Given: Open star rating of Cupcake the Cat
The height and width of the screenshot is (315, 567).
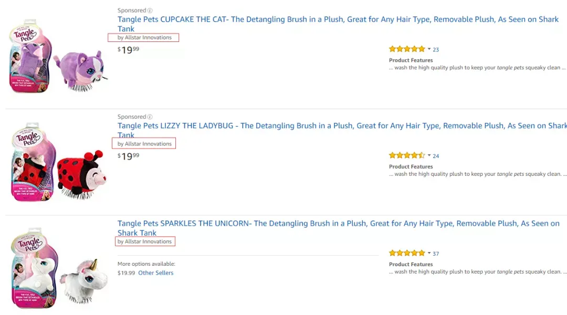Looking at the screenshot, I should 407,49.
